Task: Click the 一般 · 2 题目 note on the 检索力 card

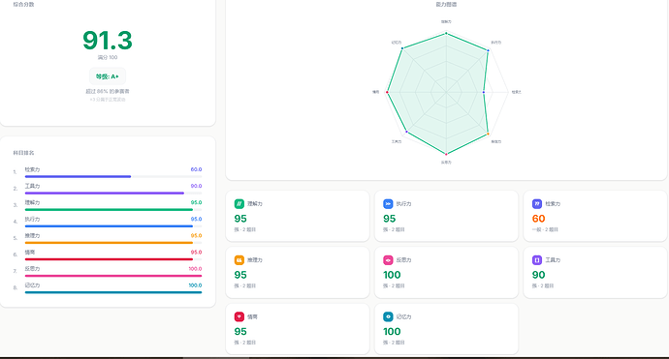Action: [545, 229]
